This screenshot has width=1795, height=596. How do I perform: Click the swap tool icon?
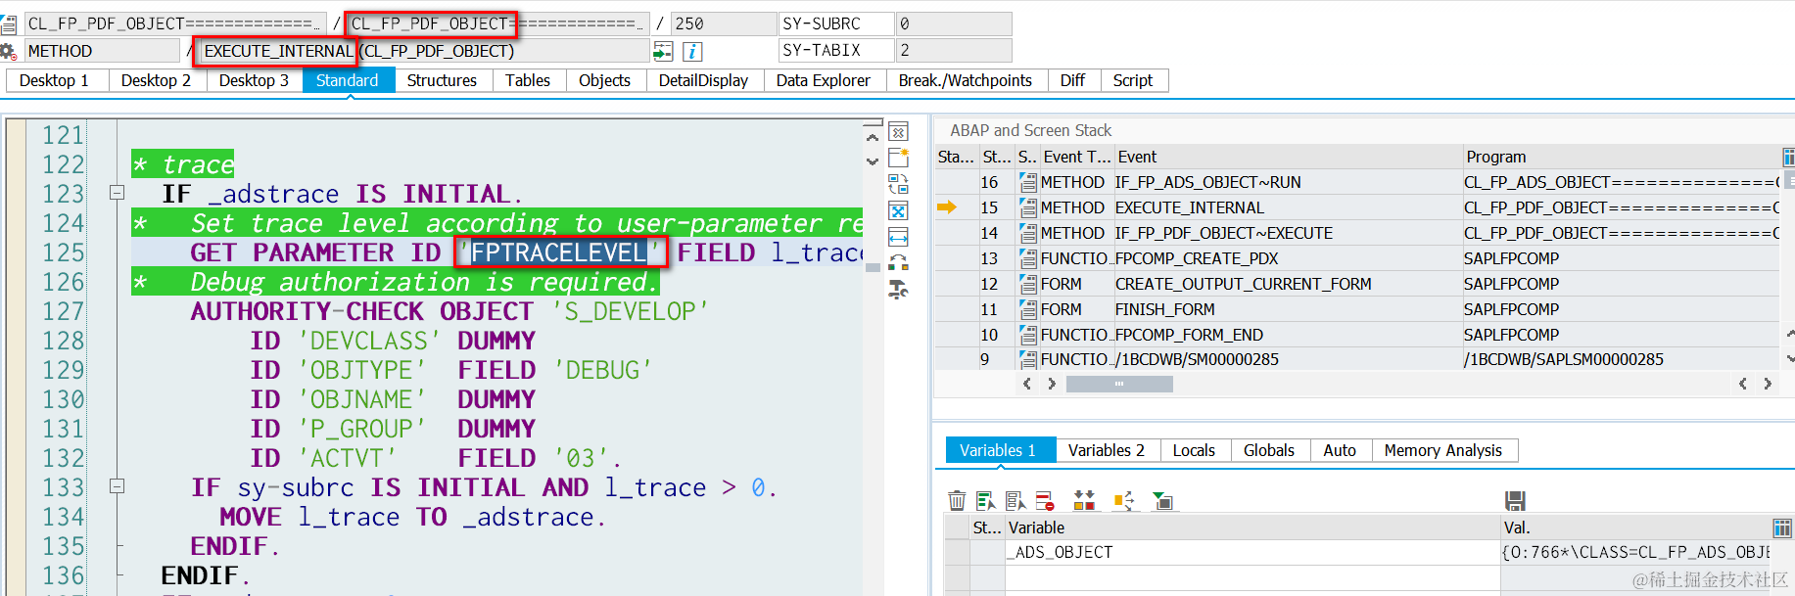(898, 184)
